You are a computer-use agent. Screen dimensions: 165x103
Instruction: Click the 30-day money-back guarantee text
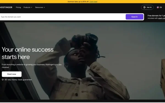(18, 80)
